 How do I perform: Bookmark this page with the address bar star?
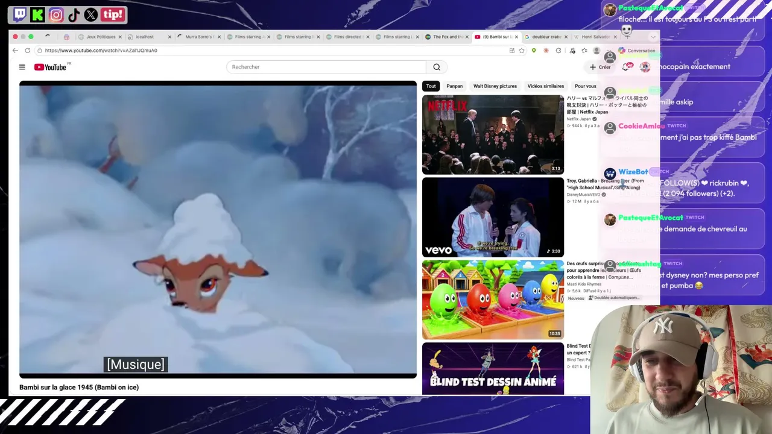tap(522, 51)
